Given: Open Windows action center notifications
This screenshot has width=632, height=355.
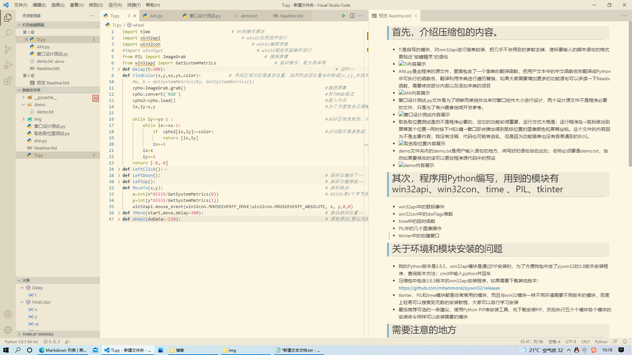Looking at the screenshot, I should coord(621,350).
